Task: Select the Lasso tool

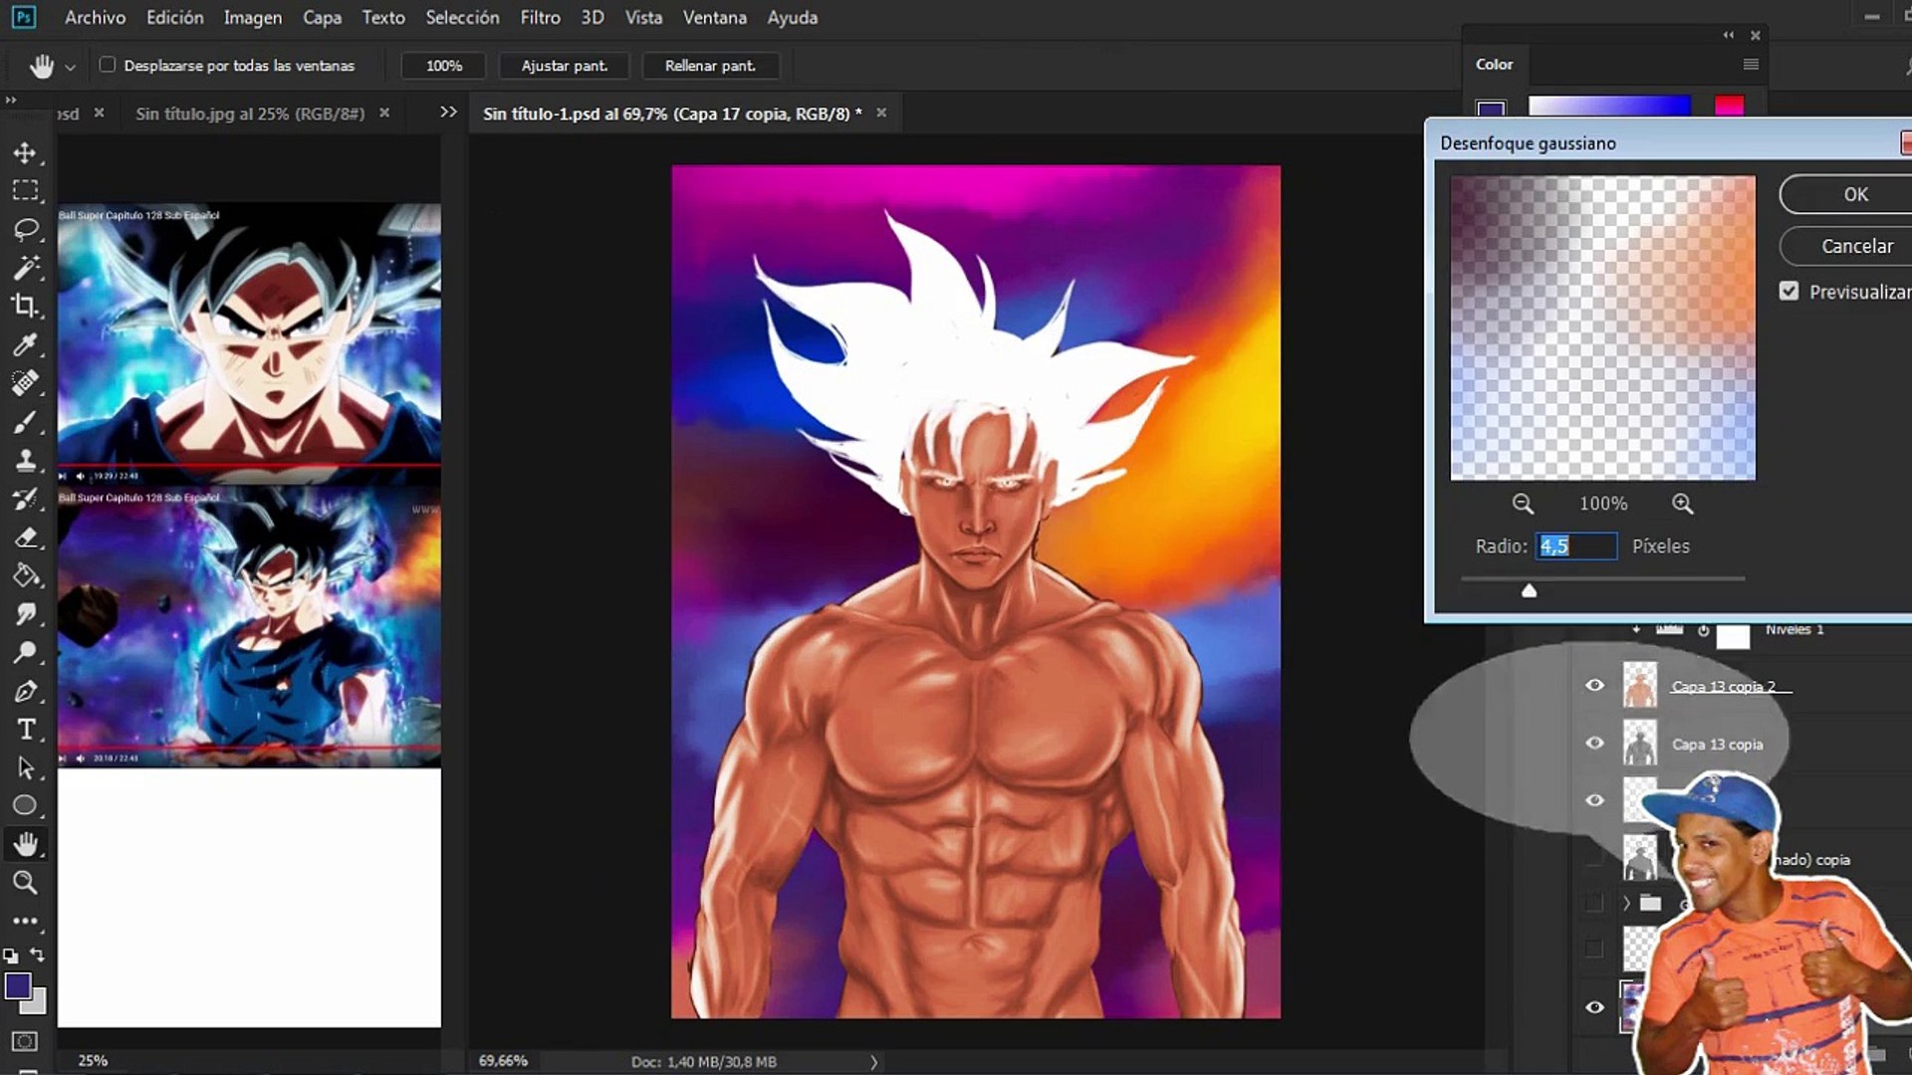Action: [x=25, y=230]
